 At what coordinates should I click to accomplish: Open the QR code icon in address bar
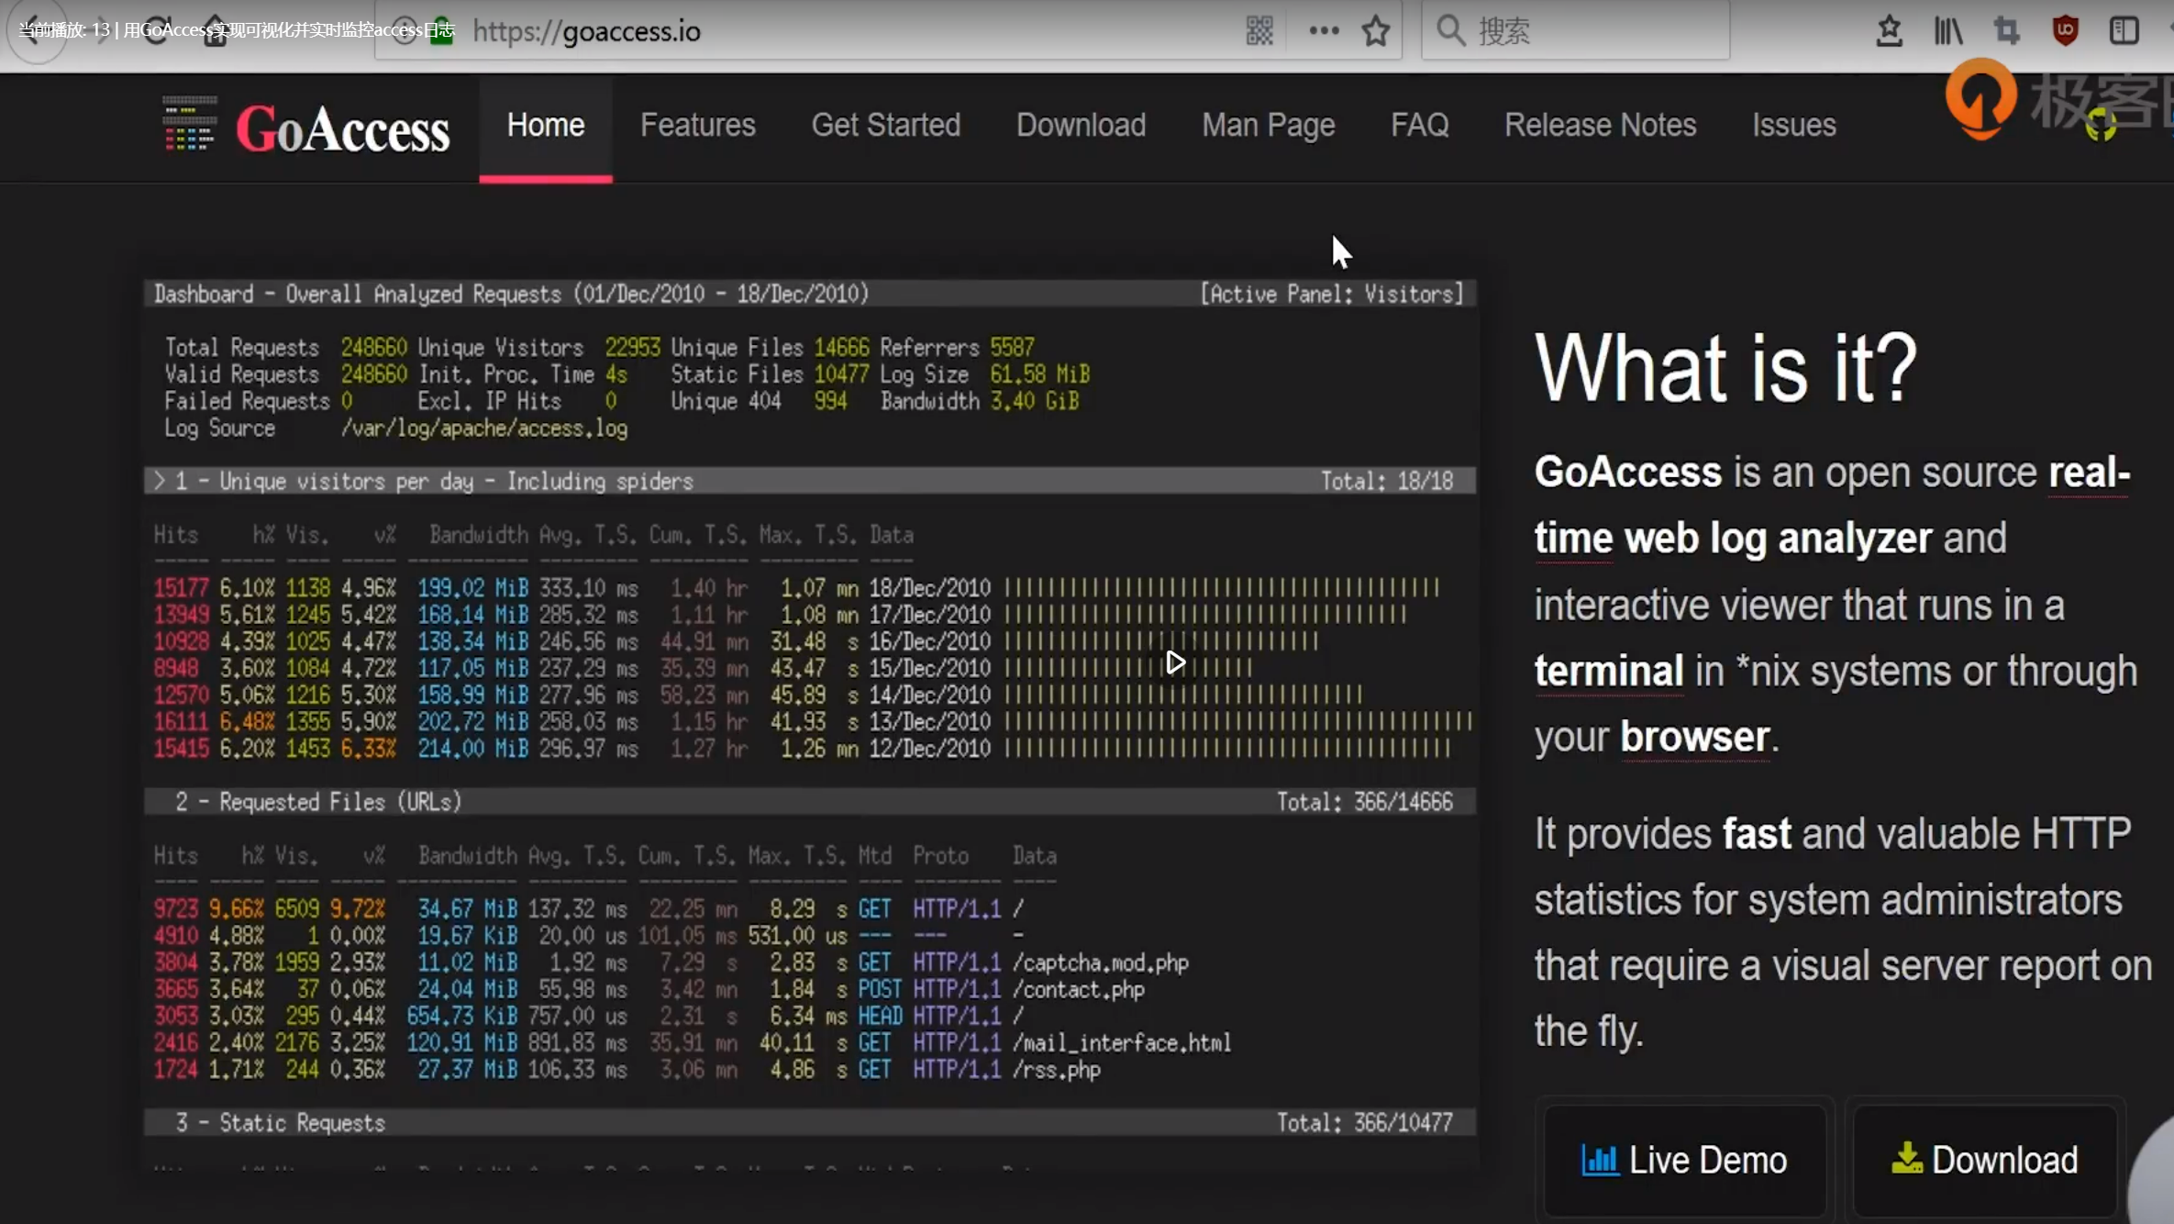point(1259,31)
